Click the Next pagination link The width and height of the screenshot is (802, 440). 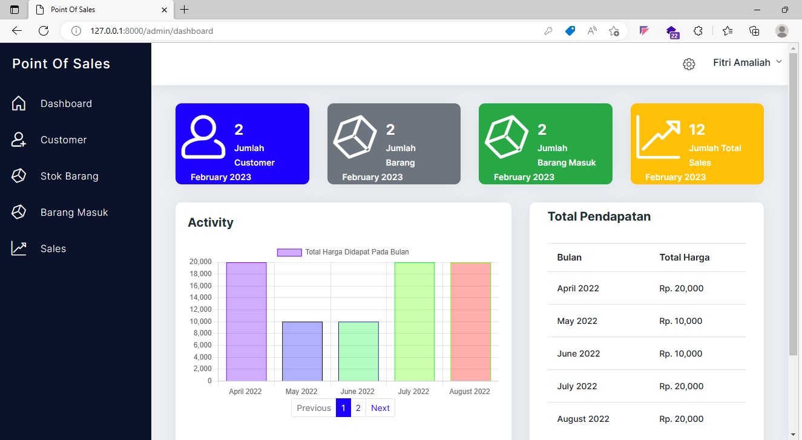pyautogui.click(x=380, y=408)
